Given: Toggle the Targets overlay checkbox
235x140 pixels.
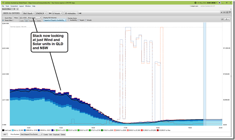Looking at the screenshot, I should tap(78, 20).
